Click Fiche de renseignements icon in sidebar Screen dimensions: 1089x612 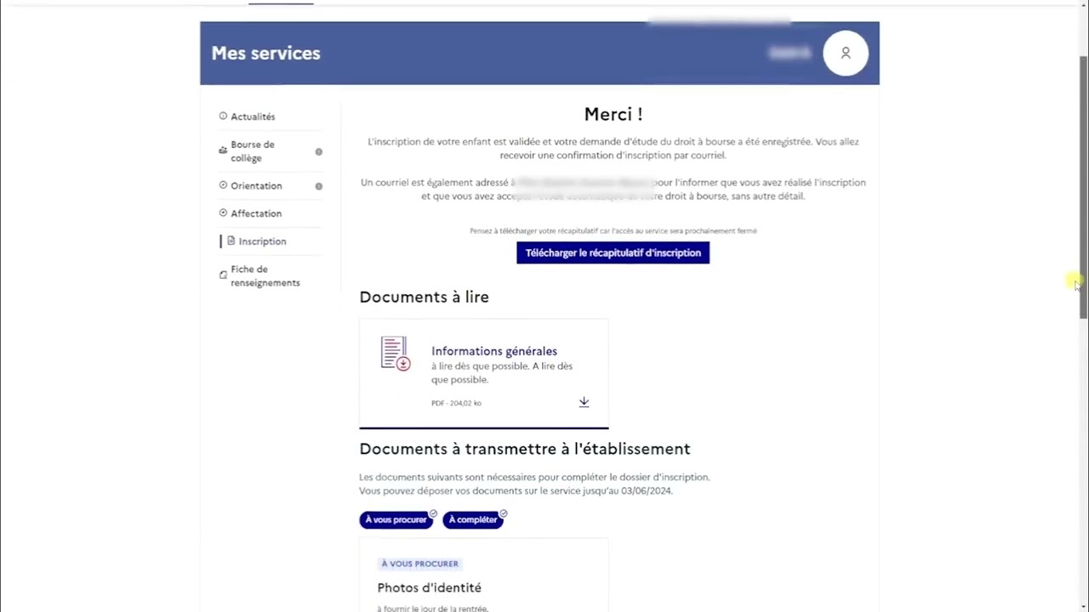[x=223, y=275]
